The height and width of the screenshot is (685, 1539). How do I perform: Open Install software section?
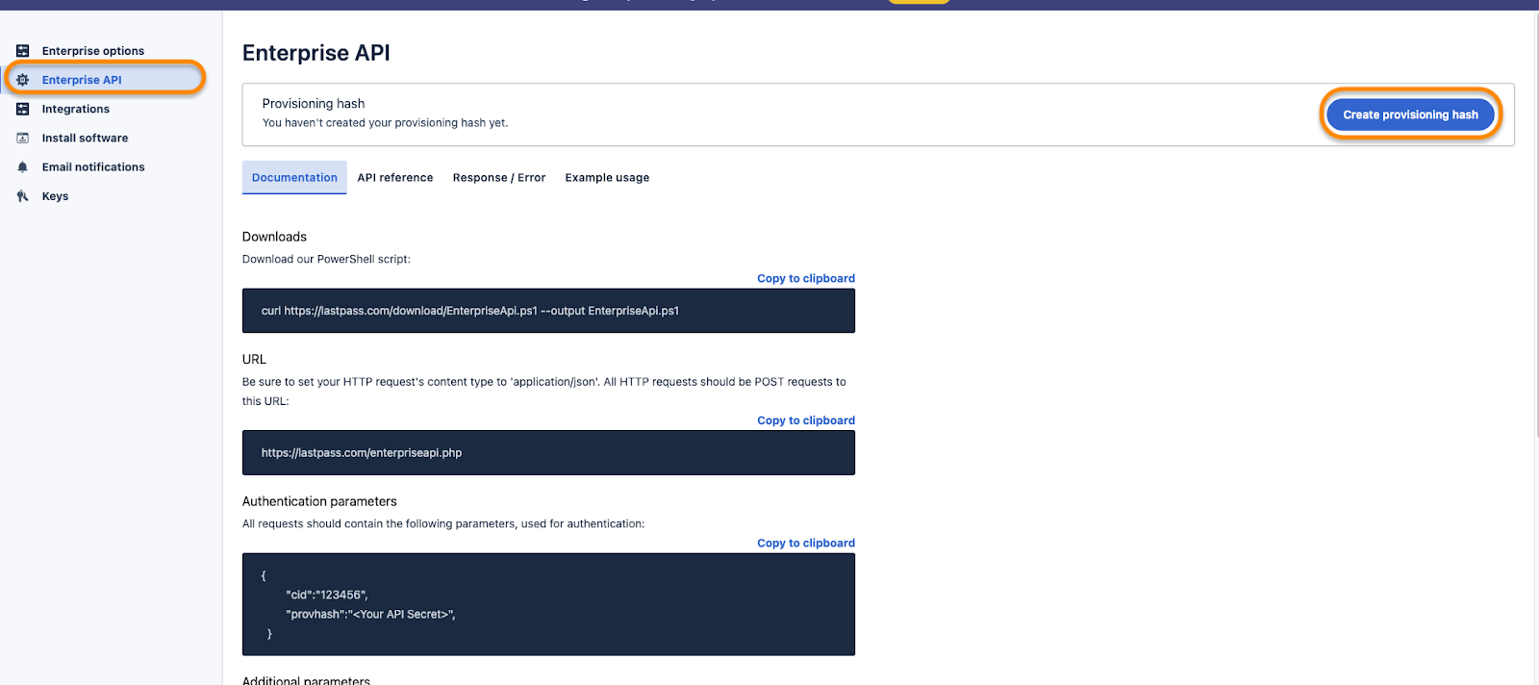85,138
